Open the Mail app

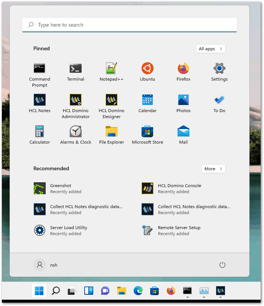(x=183, y=135)
